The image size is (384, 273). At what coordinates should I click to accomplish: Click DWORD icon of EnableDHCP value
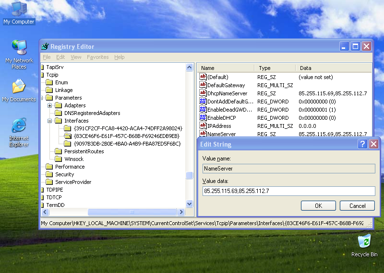click(x=203, y=117)
